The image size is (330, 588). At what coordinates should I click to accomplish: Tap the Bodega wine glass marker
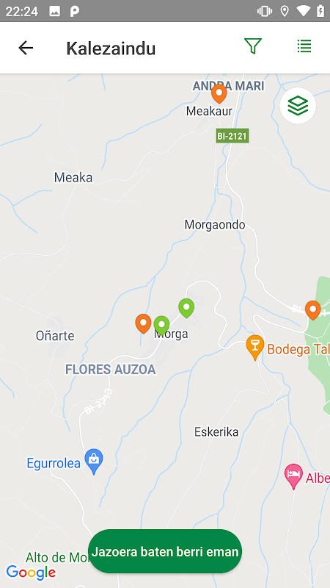pos(255,348)
